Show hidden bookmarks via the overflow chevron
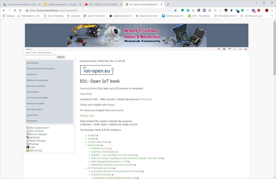276x179 pixels. coord(272,16)
